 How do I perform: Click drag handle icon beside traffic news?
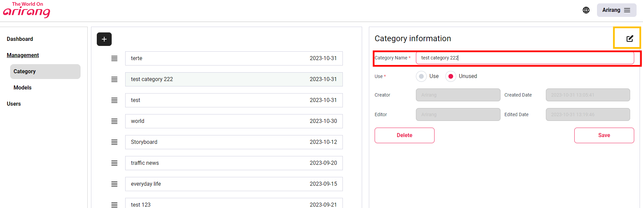114,163
